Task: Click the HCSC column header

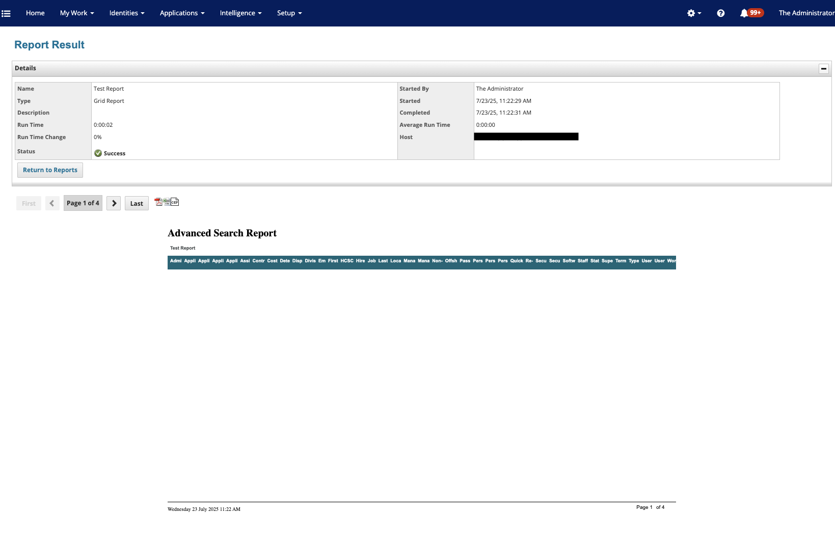Action: coord(347,261)
